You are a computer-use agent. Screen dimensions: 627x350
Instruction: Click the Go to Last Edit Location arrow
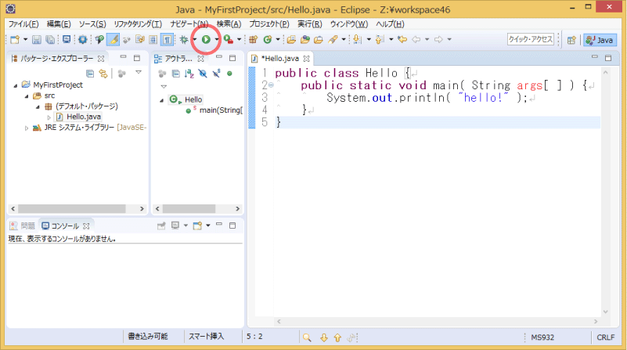(402, 39)
